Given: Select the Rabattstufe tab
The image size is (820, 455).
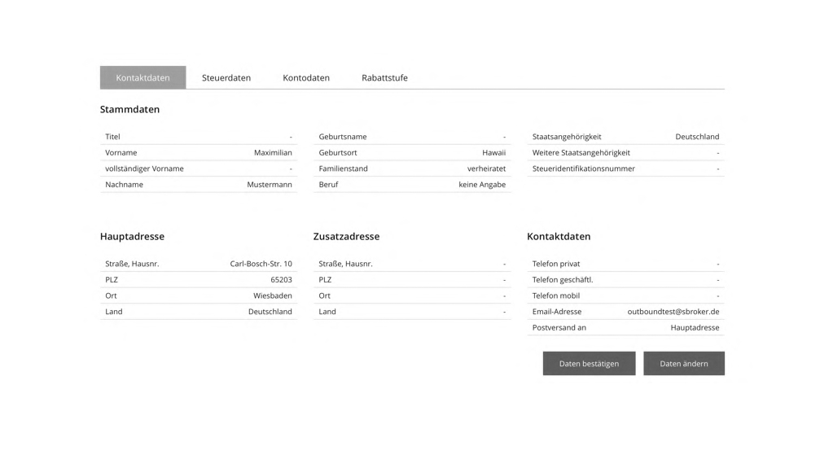Looking at the screenshot, I should pyautogui.click(x=384, y=77).
